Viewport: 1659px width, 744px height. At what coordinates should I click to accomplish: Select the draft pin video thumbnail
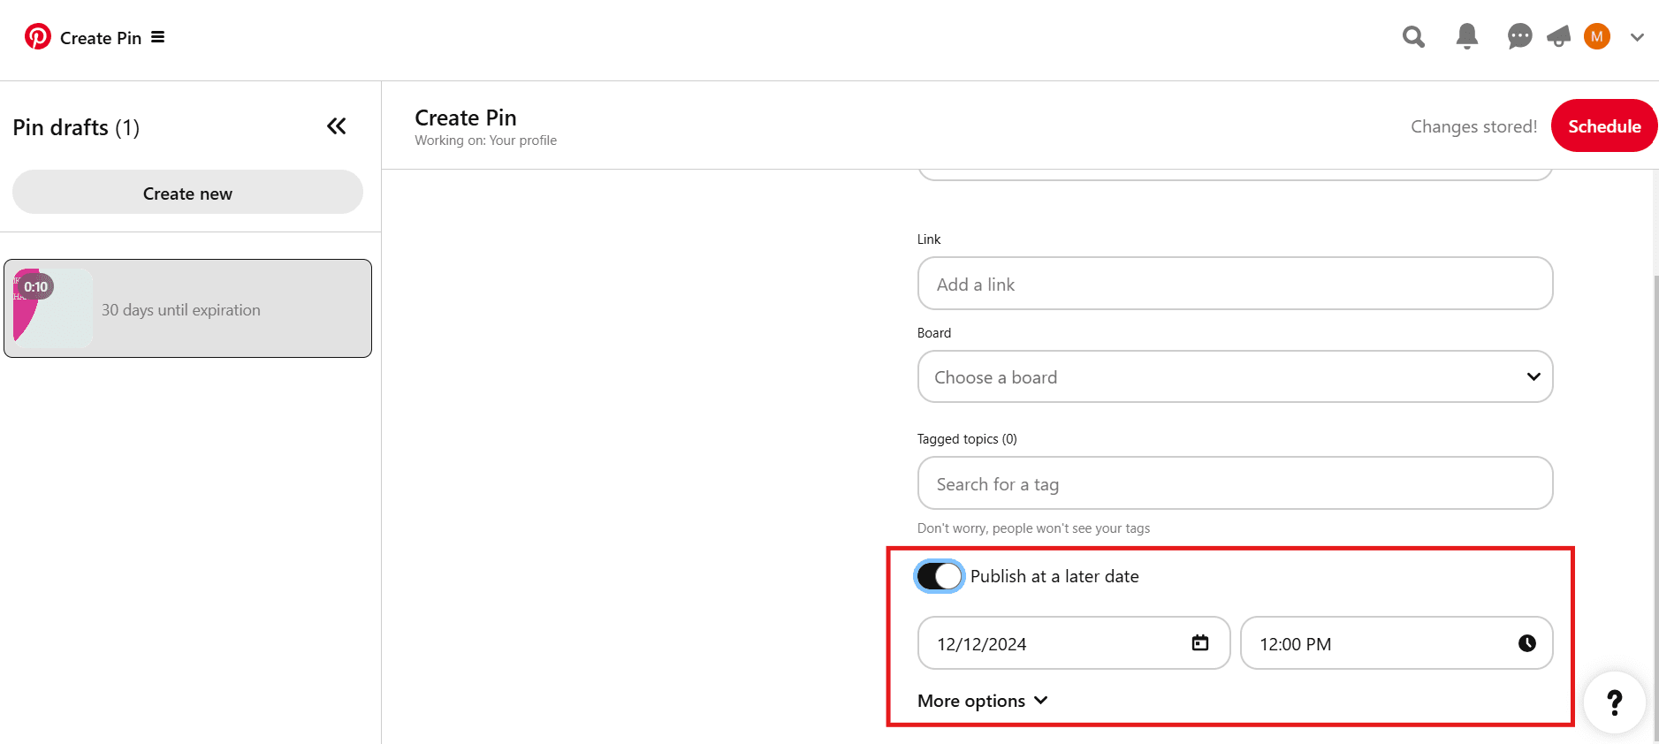[x=53, y=308]
